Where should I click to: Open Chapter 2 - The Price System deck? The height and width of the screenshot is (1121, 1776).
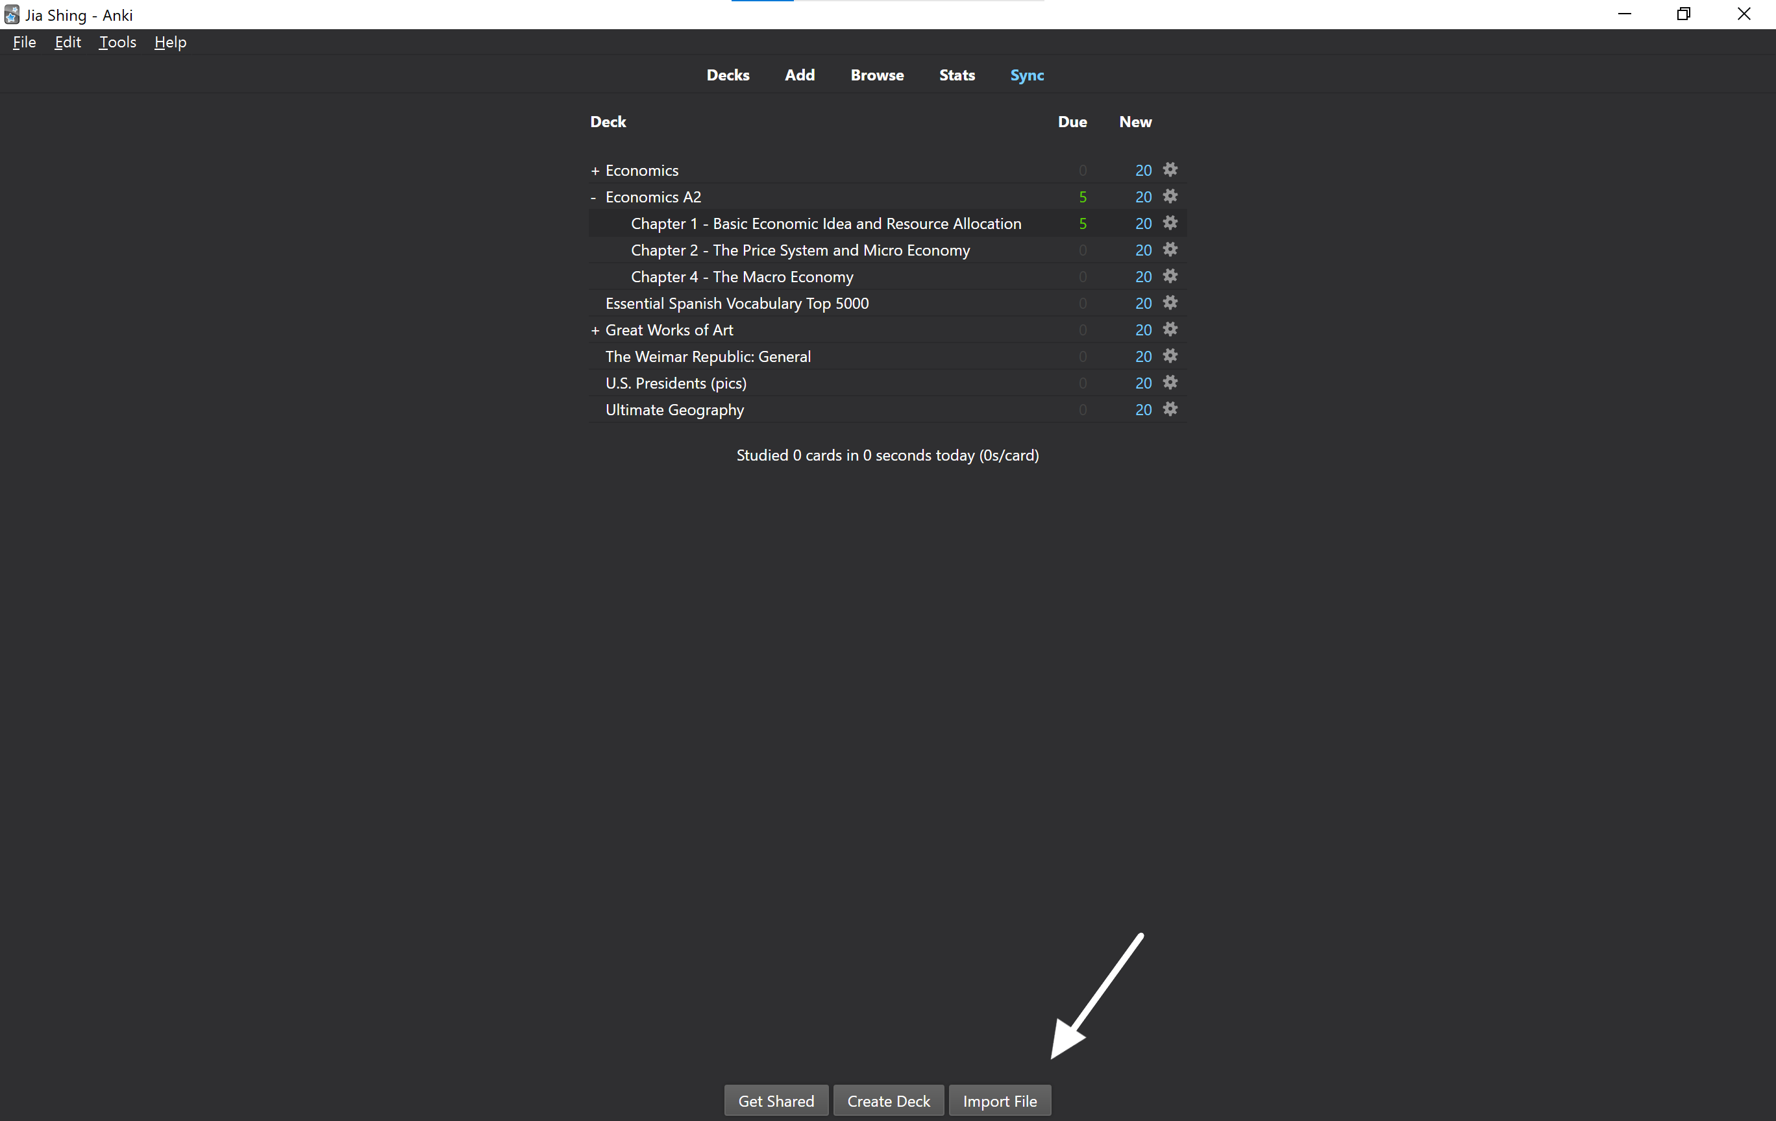[800, 250]
